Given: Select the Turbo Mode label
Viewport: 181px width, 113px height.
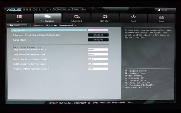Looking at the screenshot, I should click(x=19, y=40).
